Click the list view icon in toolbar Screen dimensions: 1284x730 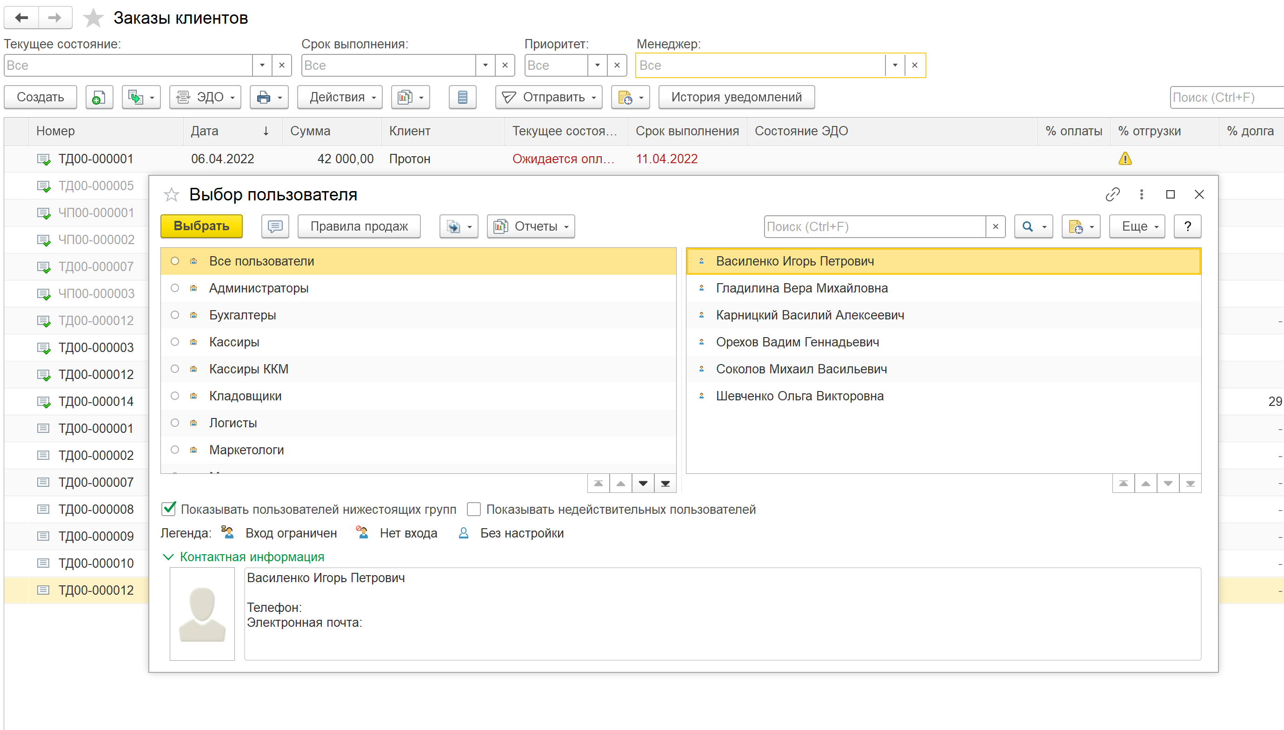462,97
